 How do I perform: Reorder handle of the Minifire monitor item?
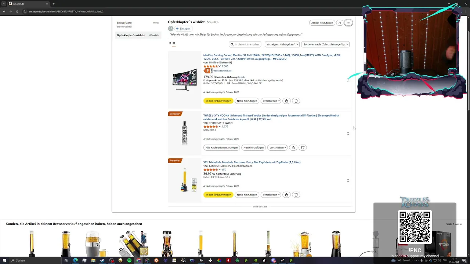tap(348, 80)
